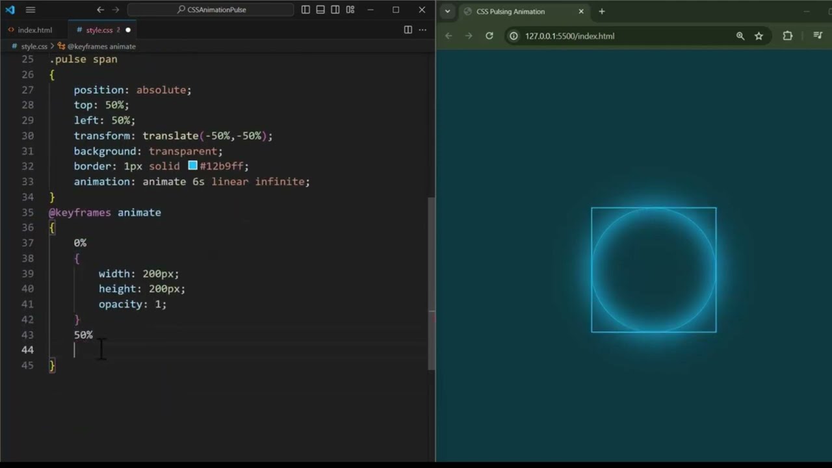Click unsaved dot on style.css tab
Viewport: 832px width, 468px height.
pos(127,30)
